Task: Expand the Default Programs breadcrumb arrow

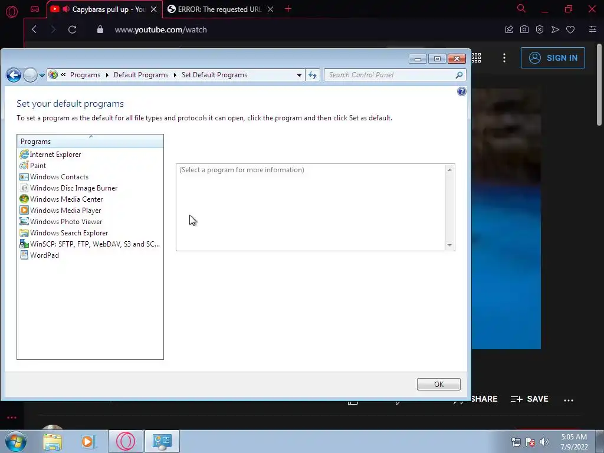Action: [175, 75]
